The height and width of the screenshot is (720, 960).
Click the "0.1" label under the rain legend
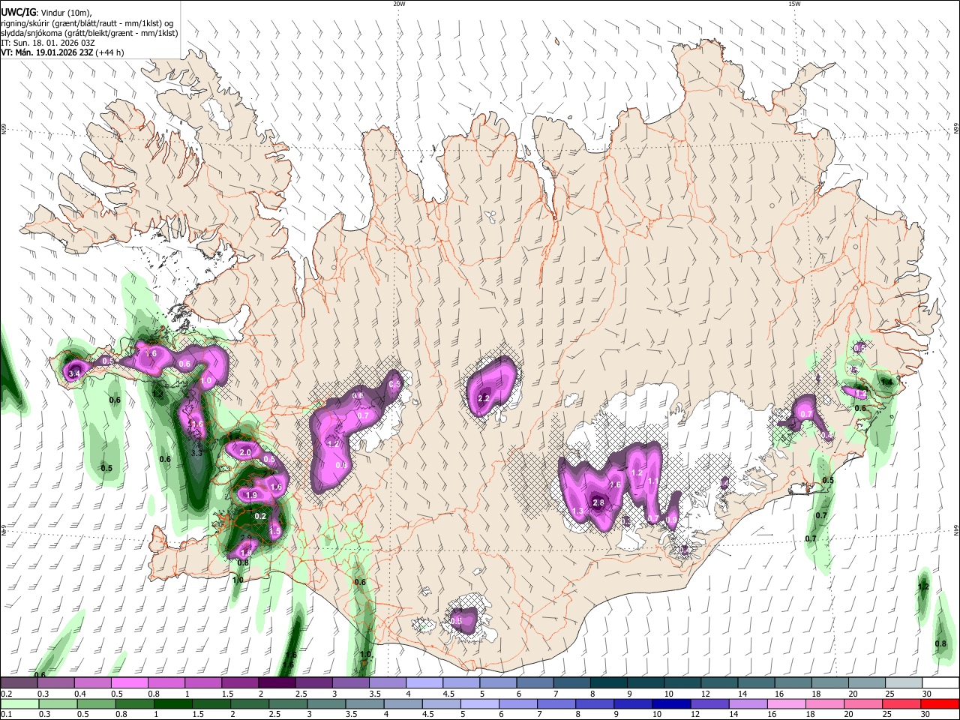[6, 714]
